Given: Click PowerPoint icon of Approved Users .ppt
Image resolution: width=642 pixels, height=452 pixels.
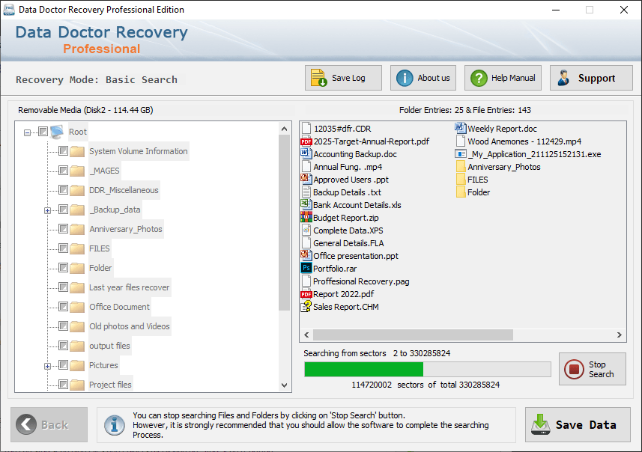Looking at the screenshot, I should tap(306, 179).
